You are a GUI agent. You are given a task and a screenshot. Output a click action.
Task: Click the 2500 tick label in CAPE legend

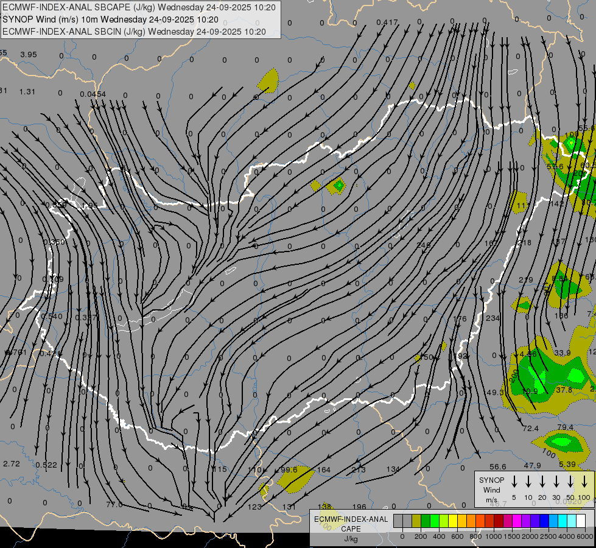548,536
